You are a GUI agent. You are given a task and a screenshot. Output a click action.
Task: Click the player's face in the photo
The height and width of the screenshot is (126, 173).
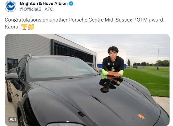(x=113, y=54)
